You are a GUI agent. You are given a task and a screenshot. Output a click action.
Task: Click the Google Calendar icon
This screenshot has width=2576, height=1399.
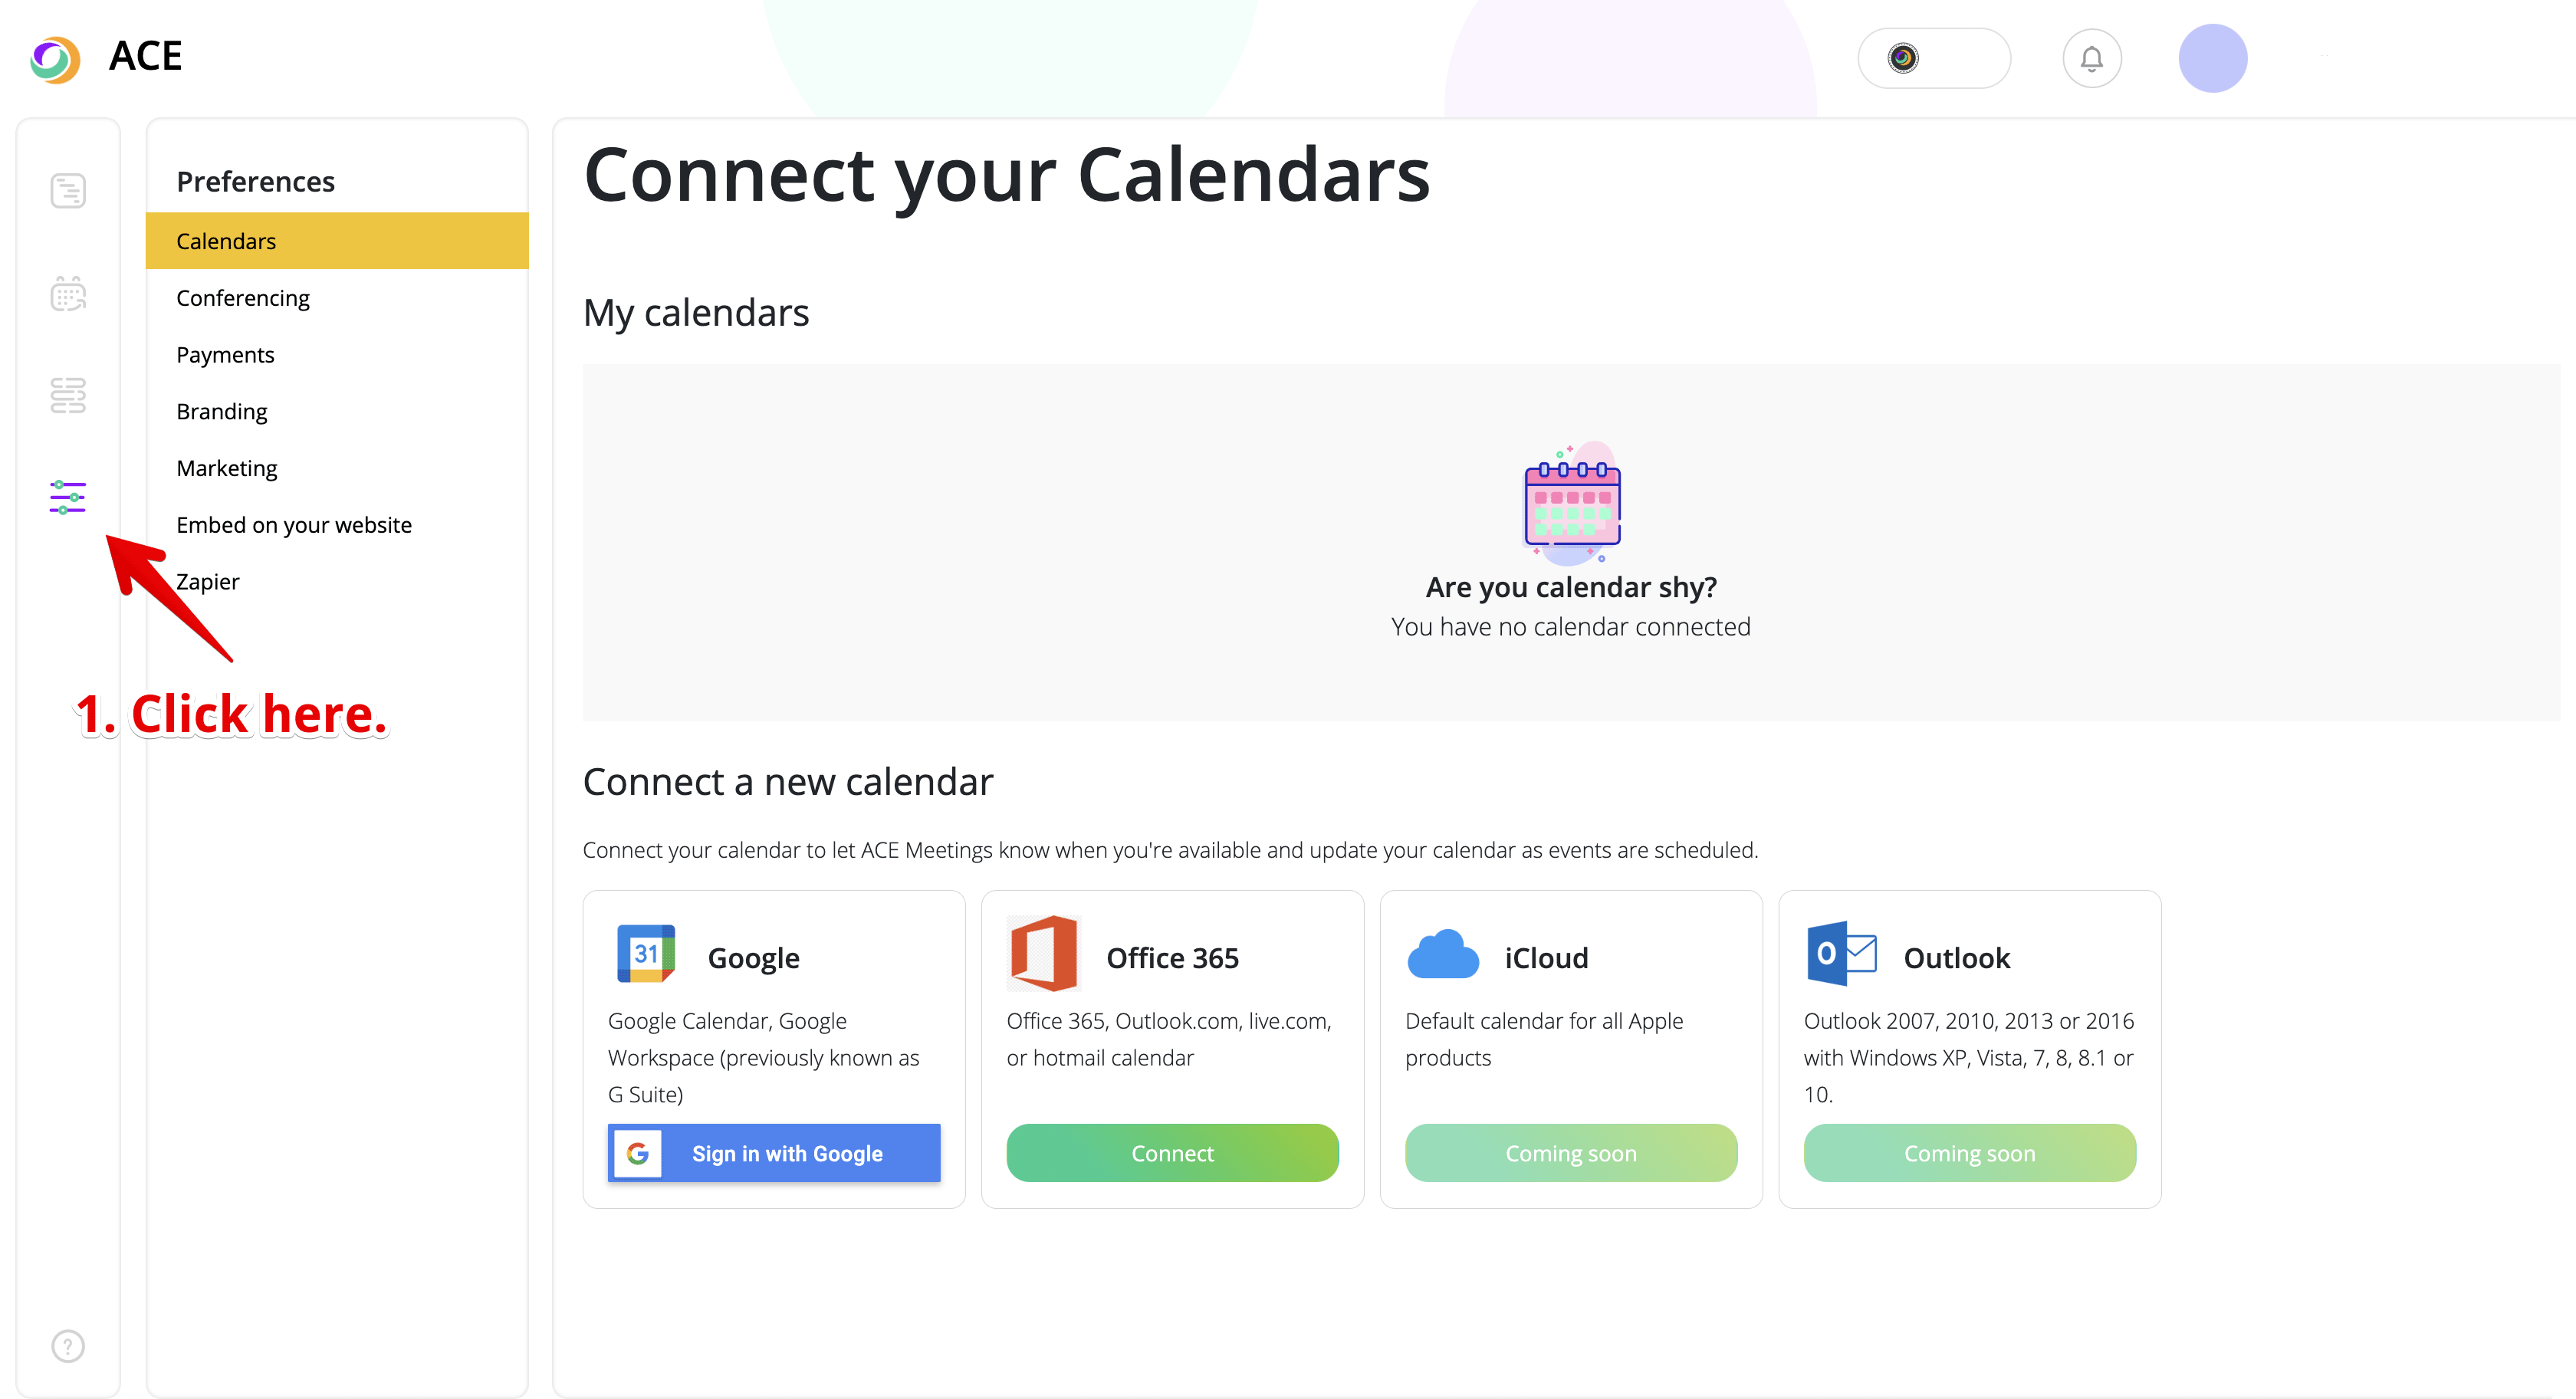click(x=646, y=954)
